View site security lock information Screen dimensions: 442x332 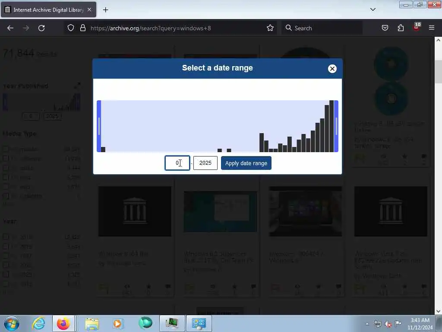click(82, 28)
